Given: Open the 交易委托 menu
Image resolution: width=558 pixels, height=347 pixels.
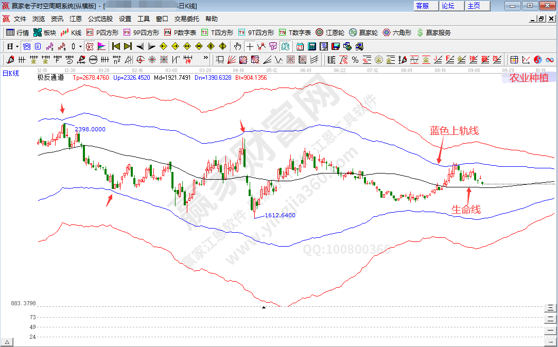Looking at the screenshot, I should [x=186, y=19].
